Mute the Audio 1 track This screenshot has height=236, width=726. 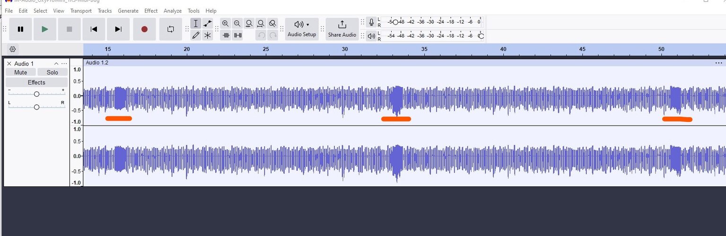20,72
